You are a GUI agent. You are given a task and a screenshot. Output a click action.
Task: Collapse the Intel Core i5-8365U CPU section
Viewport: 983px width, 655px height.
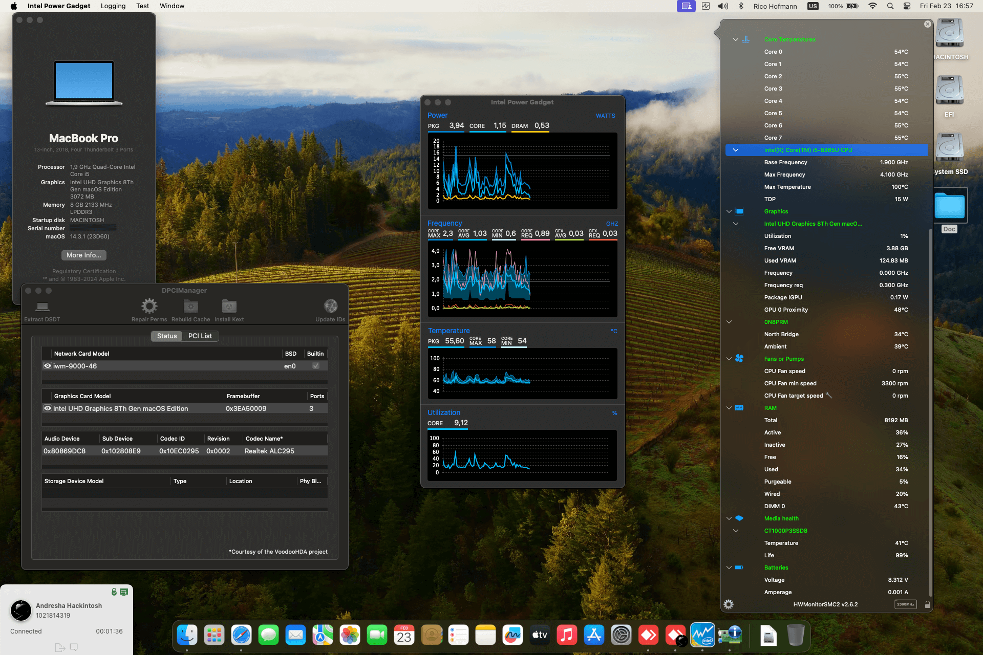click(736, 150)
